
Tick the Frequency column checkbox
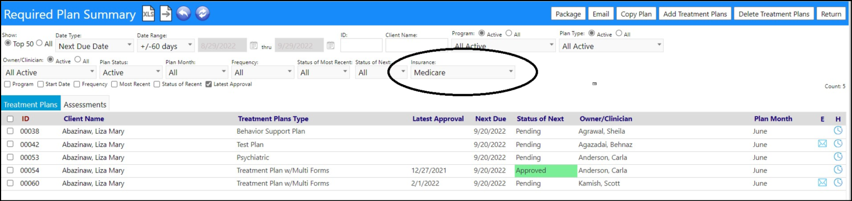(77, 84)
